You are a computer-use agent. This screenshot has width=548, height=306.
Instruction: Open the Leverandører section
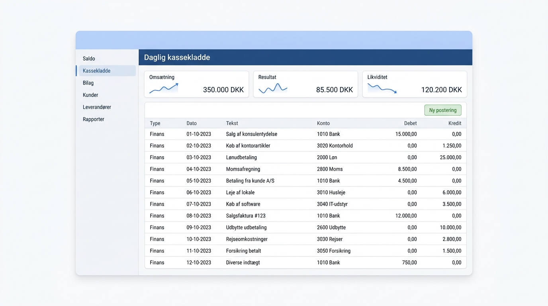pos(97,107)
